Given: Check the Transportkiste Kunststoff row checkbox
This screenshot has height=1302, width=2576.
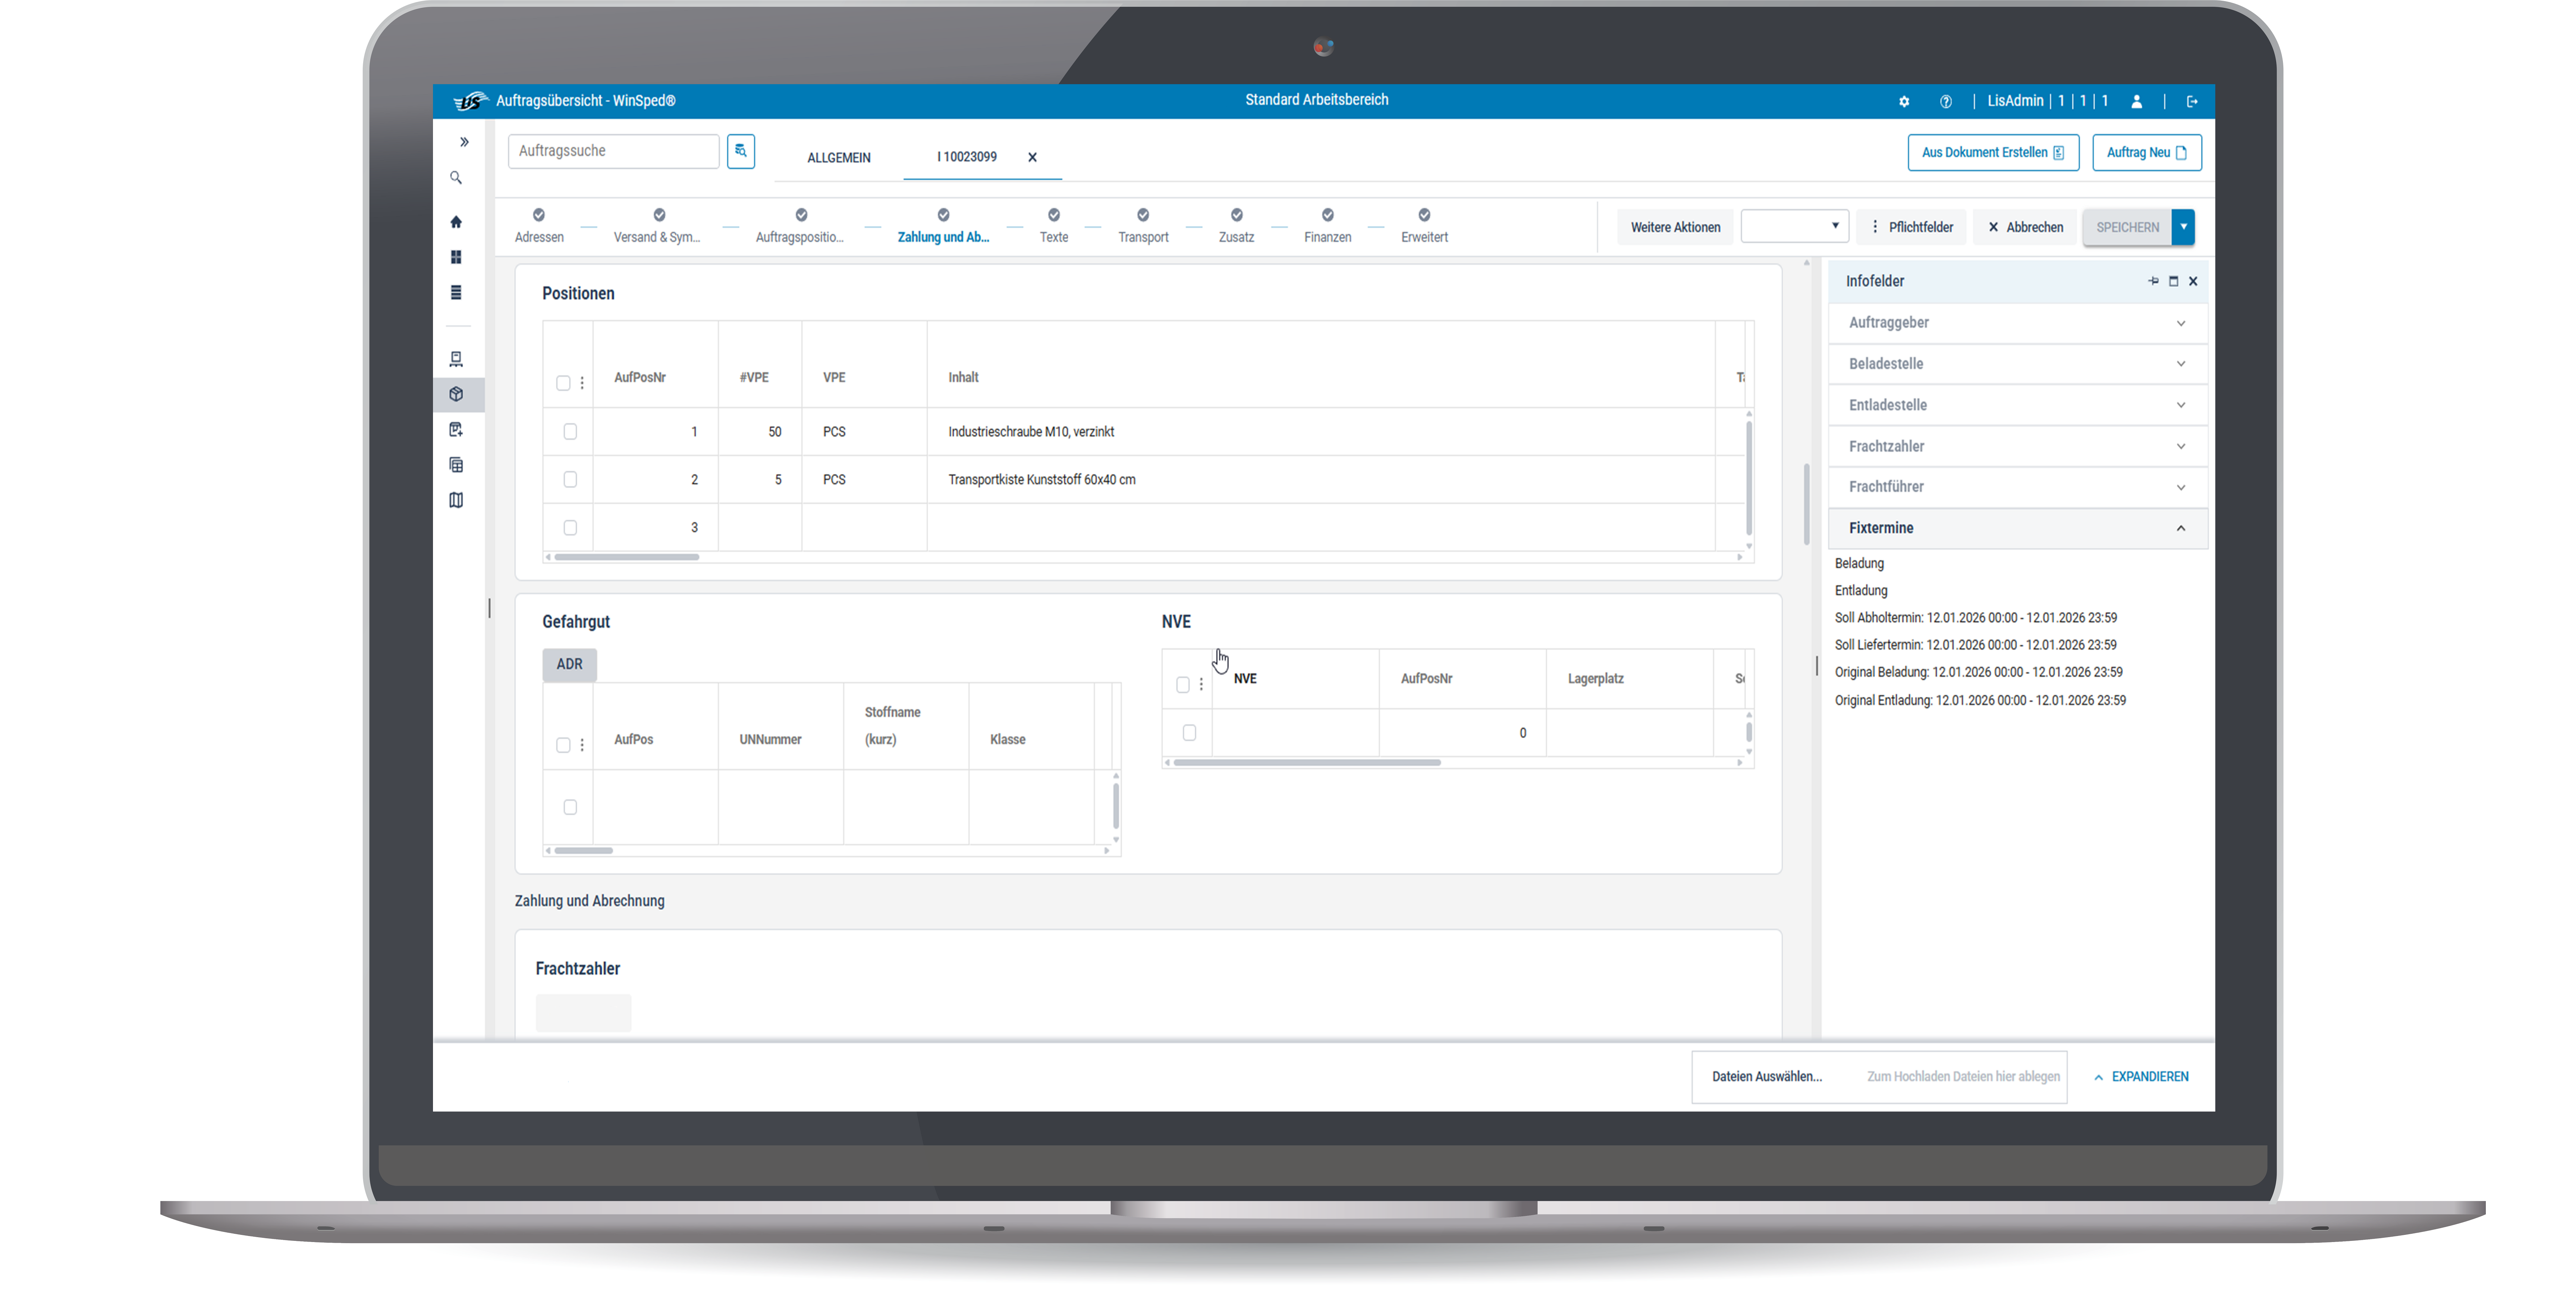Looking at the screenshot, I should 570,480.
